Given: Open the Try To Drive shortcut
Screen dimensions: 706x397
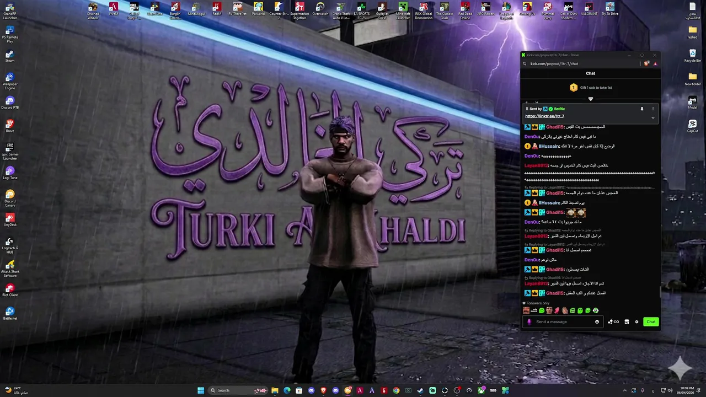Looking at the screenshot, I should pos(610,9).
